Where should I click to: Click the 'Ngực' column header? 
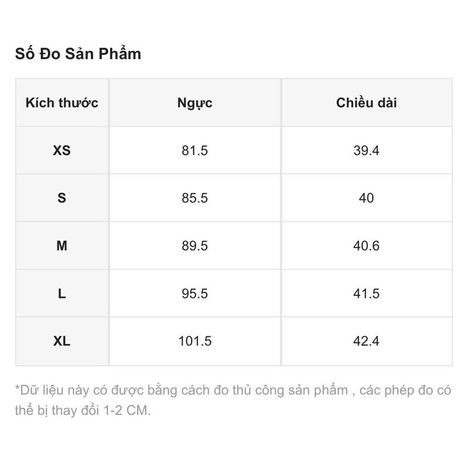click(x=195, y=103)
